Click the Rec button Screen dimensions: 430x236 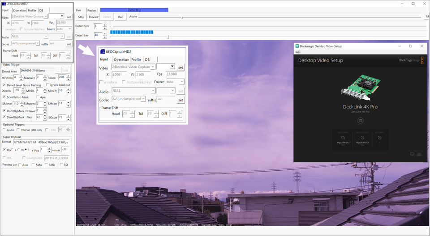(120, 17)
